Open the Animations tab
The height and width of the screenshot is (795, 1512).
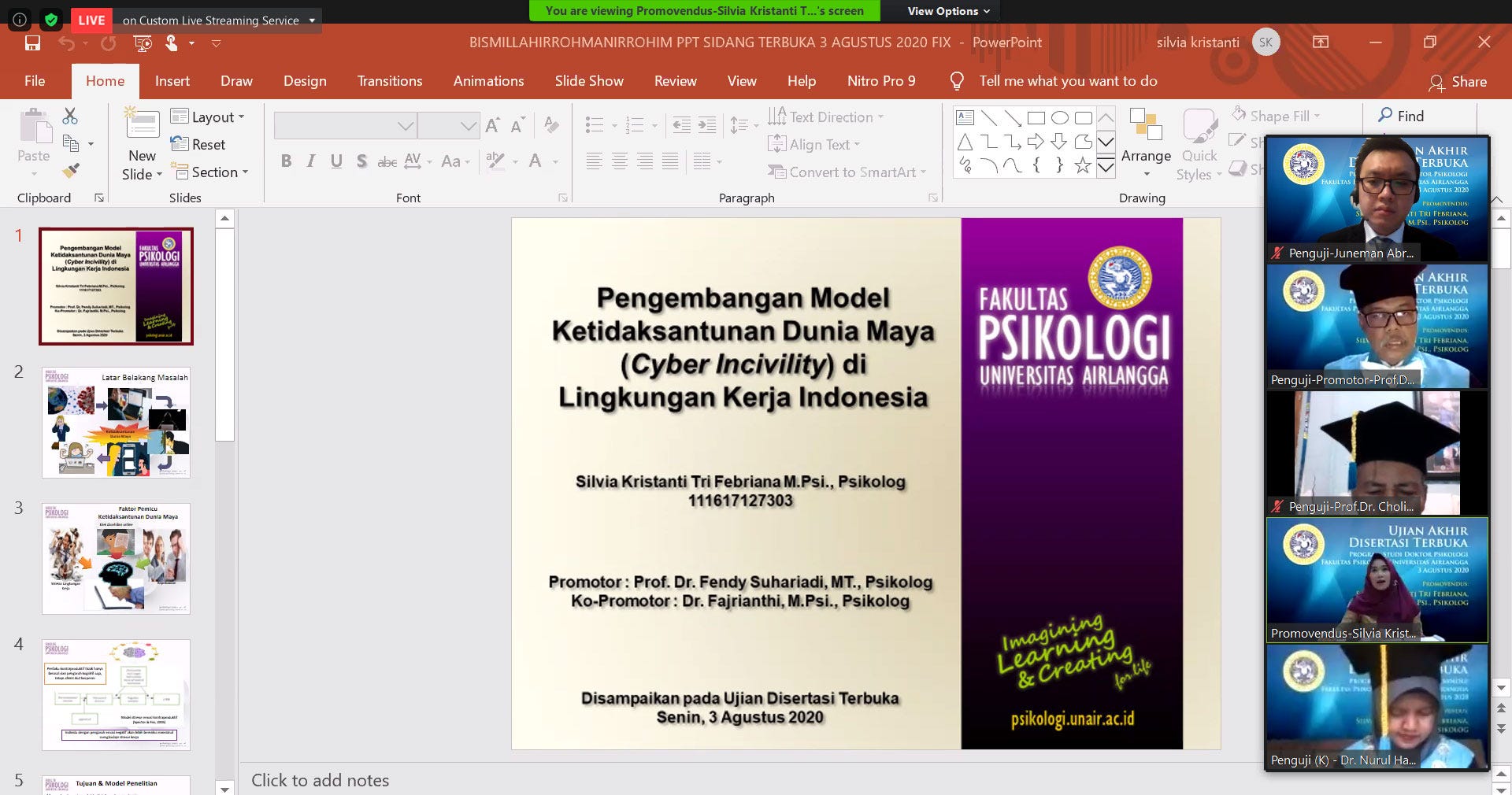coord(488,81)
